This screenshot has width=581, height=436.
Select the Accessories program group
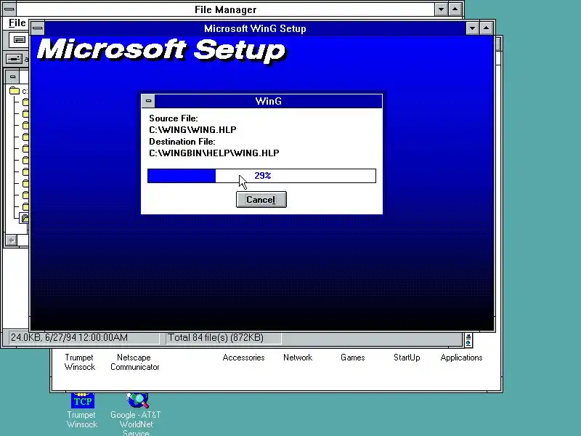pyautogui.click(x=243, y=358)
